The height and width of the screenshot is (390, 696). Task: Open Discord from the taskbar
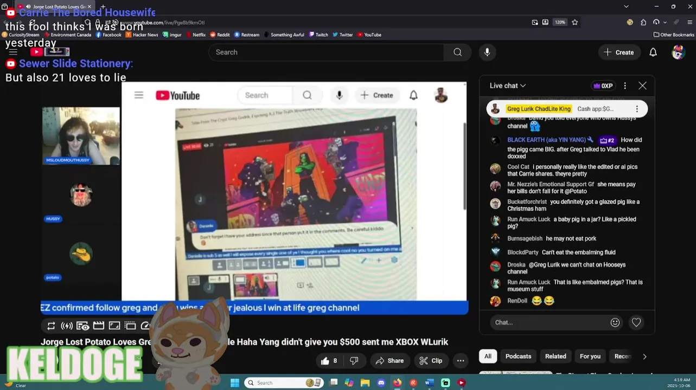tap(381, 382)
